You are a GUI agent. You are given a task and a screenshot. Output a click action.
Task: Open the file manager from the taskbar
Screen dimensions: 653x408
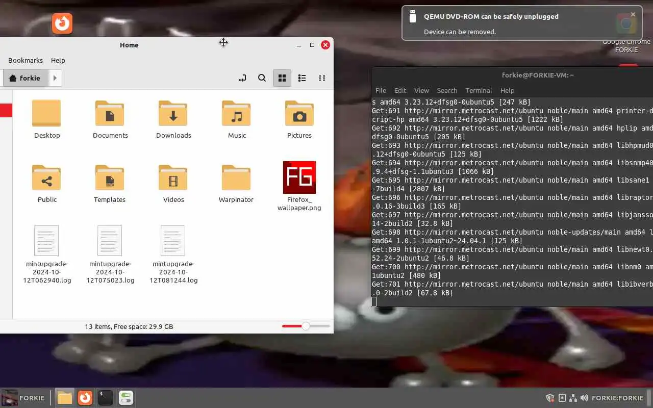(65, 398)
